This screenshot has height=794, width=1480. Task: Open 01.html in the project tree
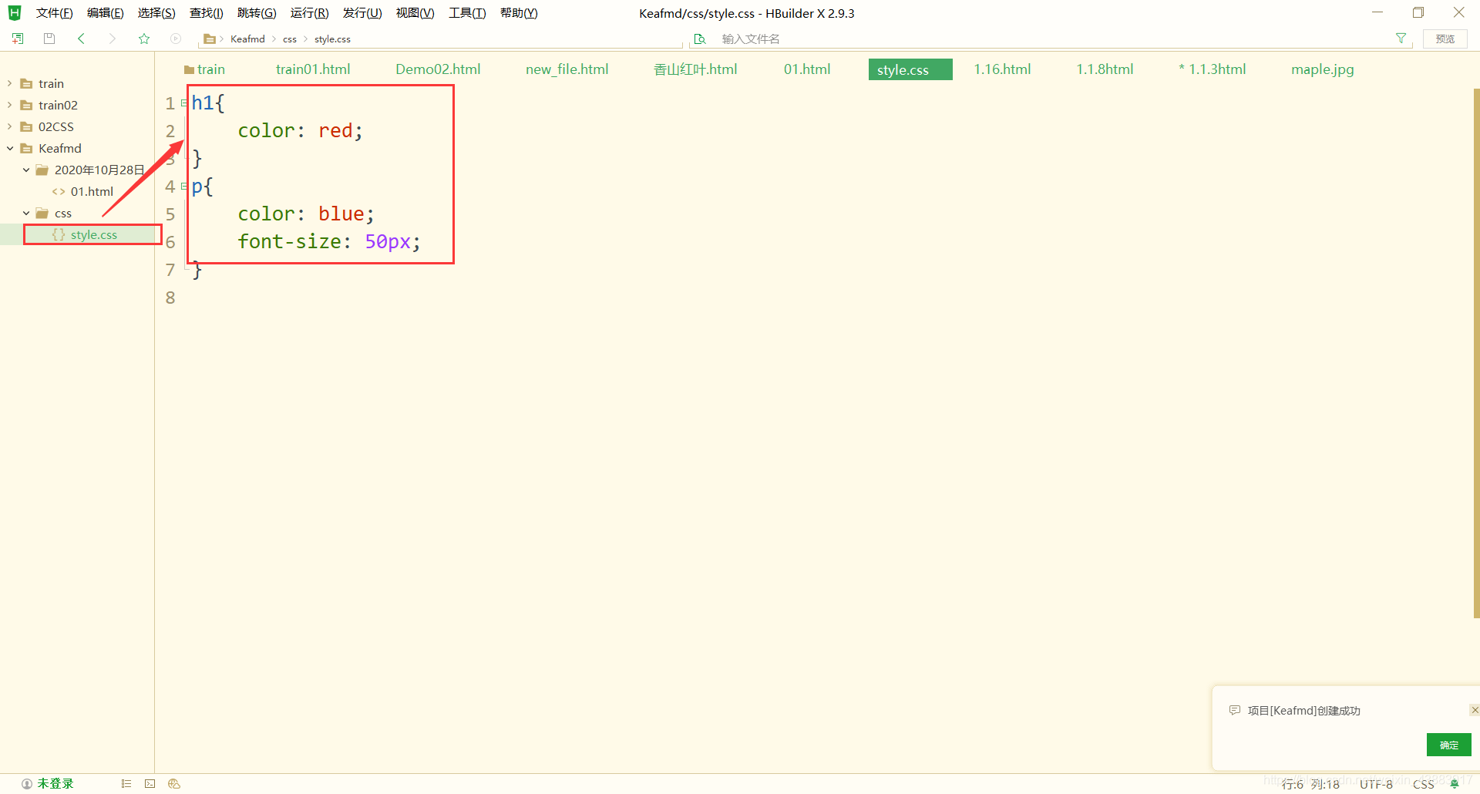point(92,191)
